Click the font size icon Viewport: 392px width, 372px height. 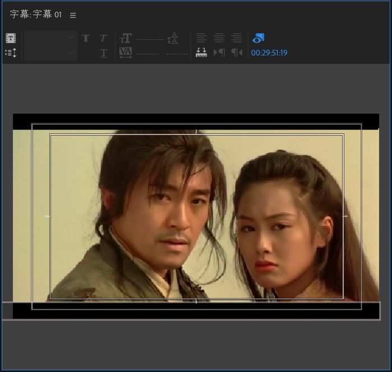pos(126,38)
